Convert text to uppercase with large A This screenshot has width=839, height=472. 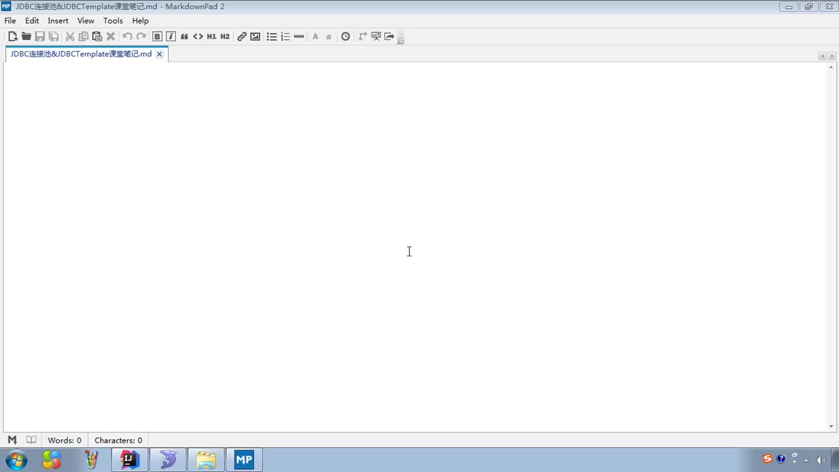tap(315, 37)
